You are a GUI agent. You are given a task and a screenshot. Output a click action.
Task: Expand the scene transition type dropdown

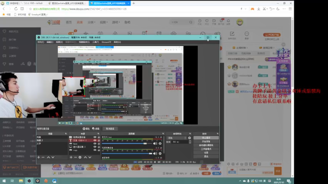click(177, 138)
